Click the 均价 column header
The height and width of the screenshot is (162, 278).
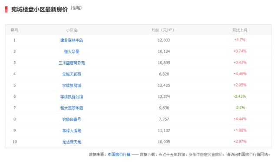click(x=163, y=30)
